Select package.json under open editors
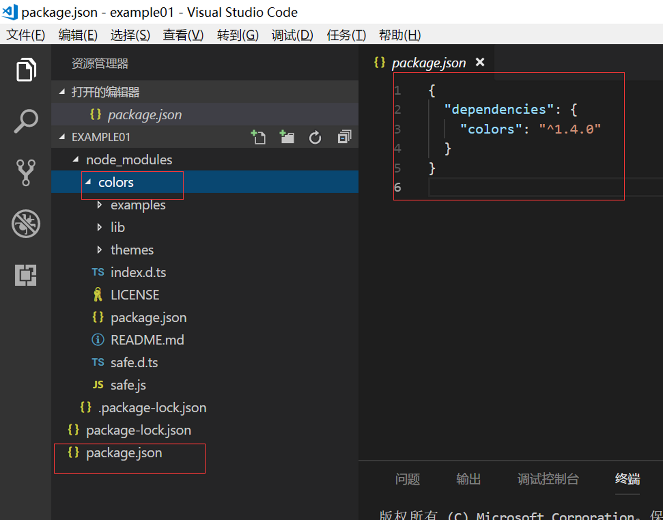663x520 pixels. click(205, 114)
